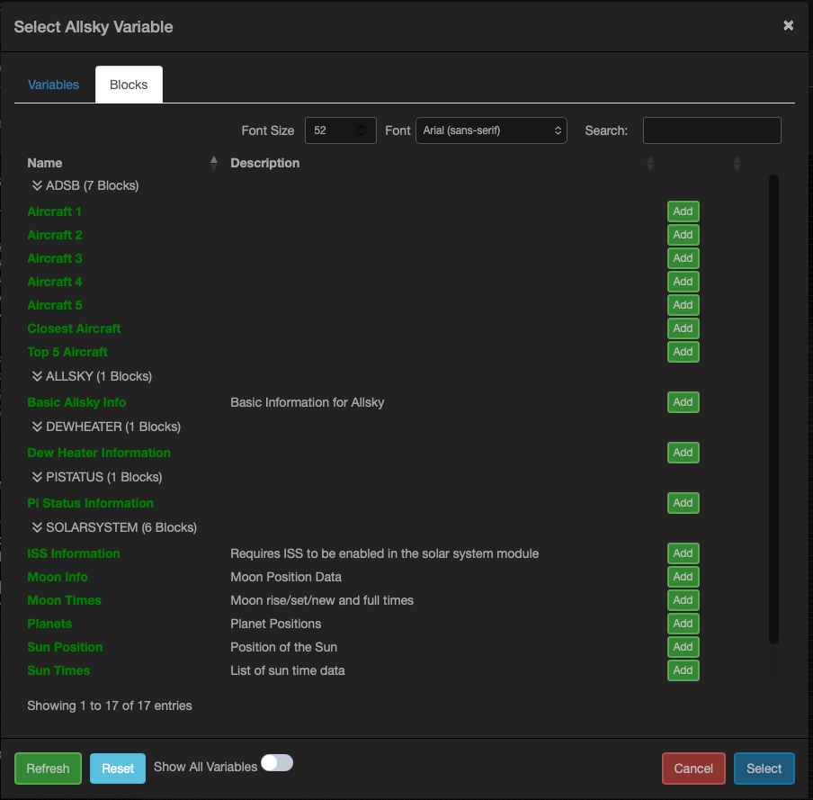
Task: Collapse the ADSB blocks group
Action: (x=38, y=186)
